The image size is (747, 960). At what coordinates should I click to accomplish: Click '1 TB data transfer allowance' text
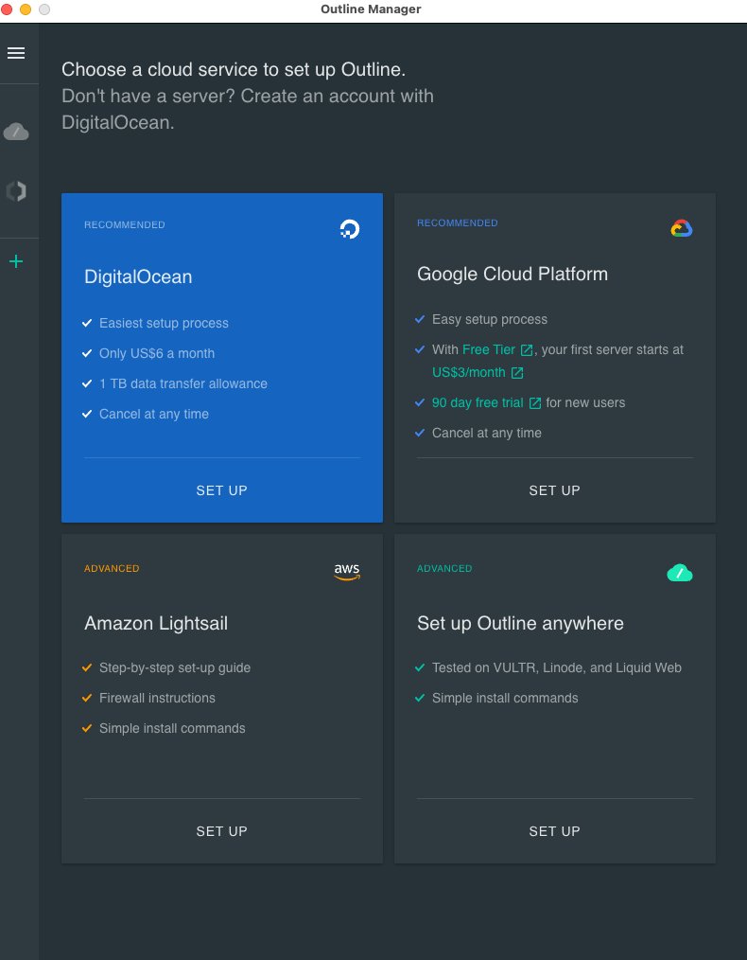(x=183, y=383)
